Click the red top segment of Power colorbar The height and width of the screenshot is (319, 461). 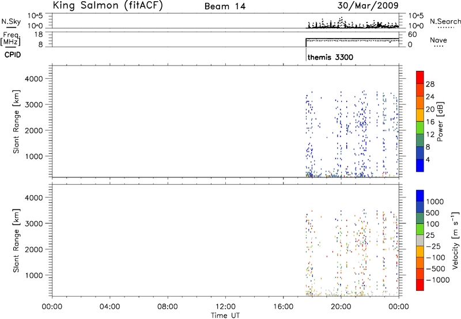pos(420,77)
